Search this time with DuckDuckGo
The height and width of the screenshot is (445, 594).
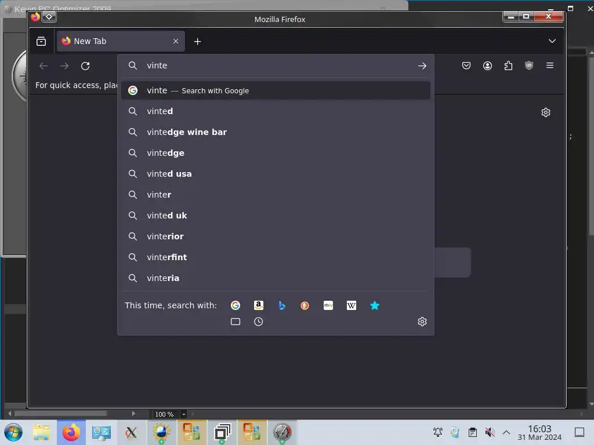(x=305, y=305)
